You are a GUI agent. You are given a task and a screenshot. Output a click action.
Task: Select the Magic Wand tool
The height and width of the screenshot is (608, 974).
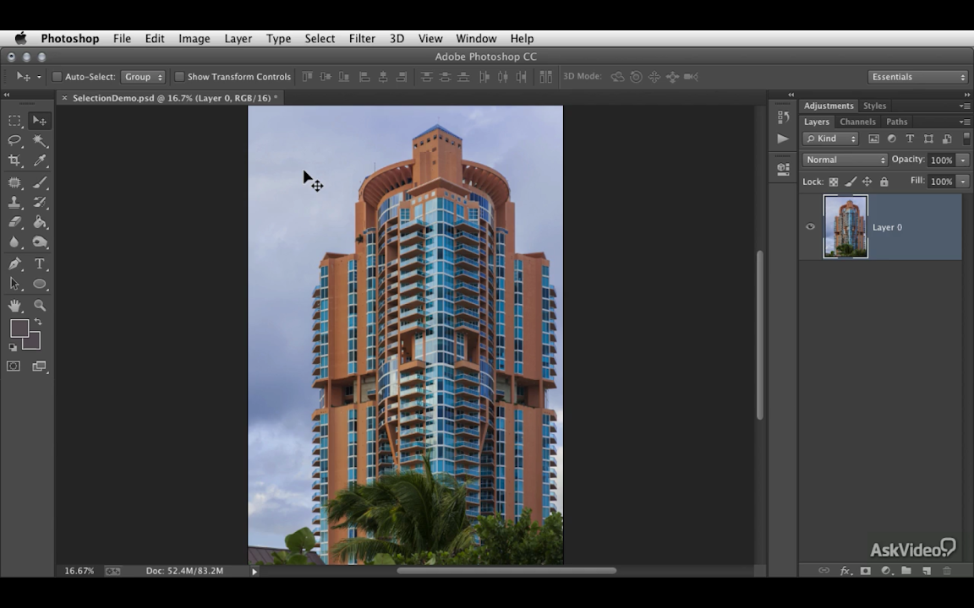[40, 140]
